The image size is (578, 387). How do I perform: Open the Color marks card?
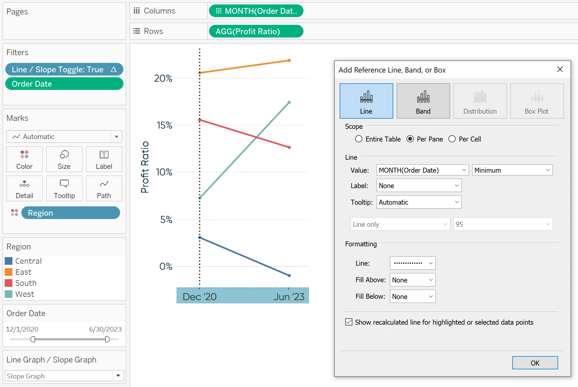coord(24,159)
